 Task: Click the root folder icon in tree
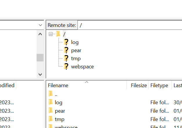point(58,34)
